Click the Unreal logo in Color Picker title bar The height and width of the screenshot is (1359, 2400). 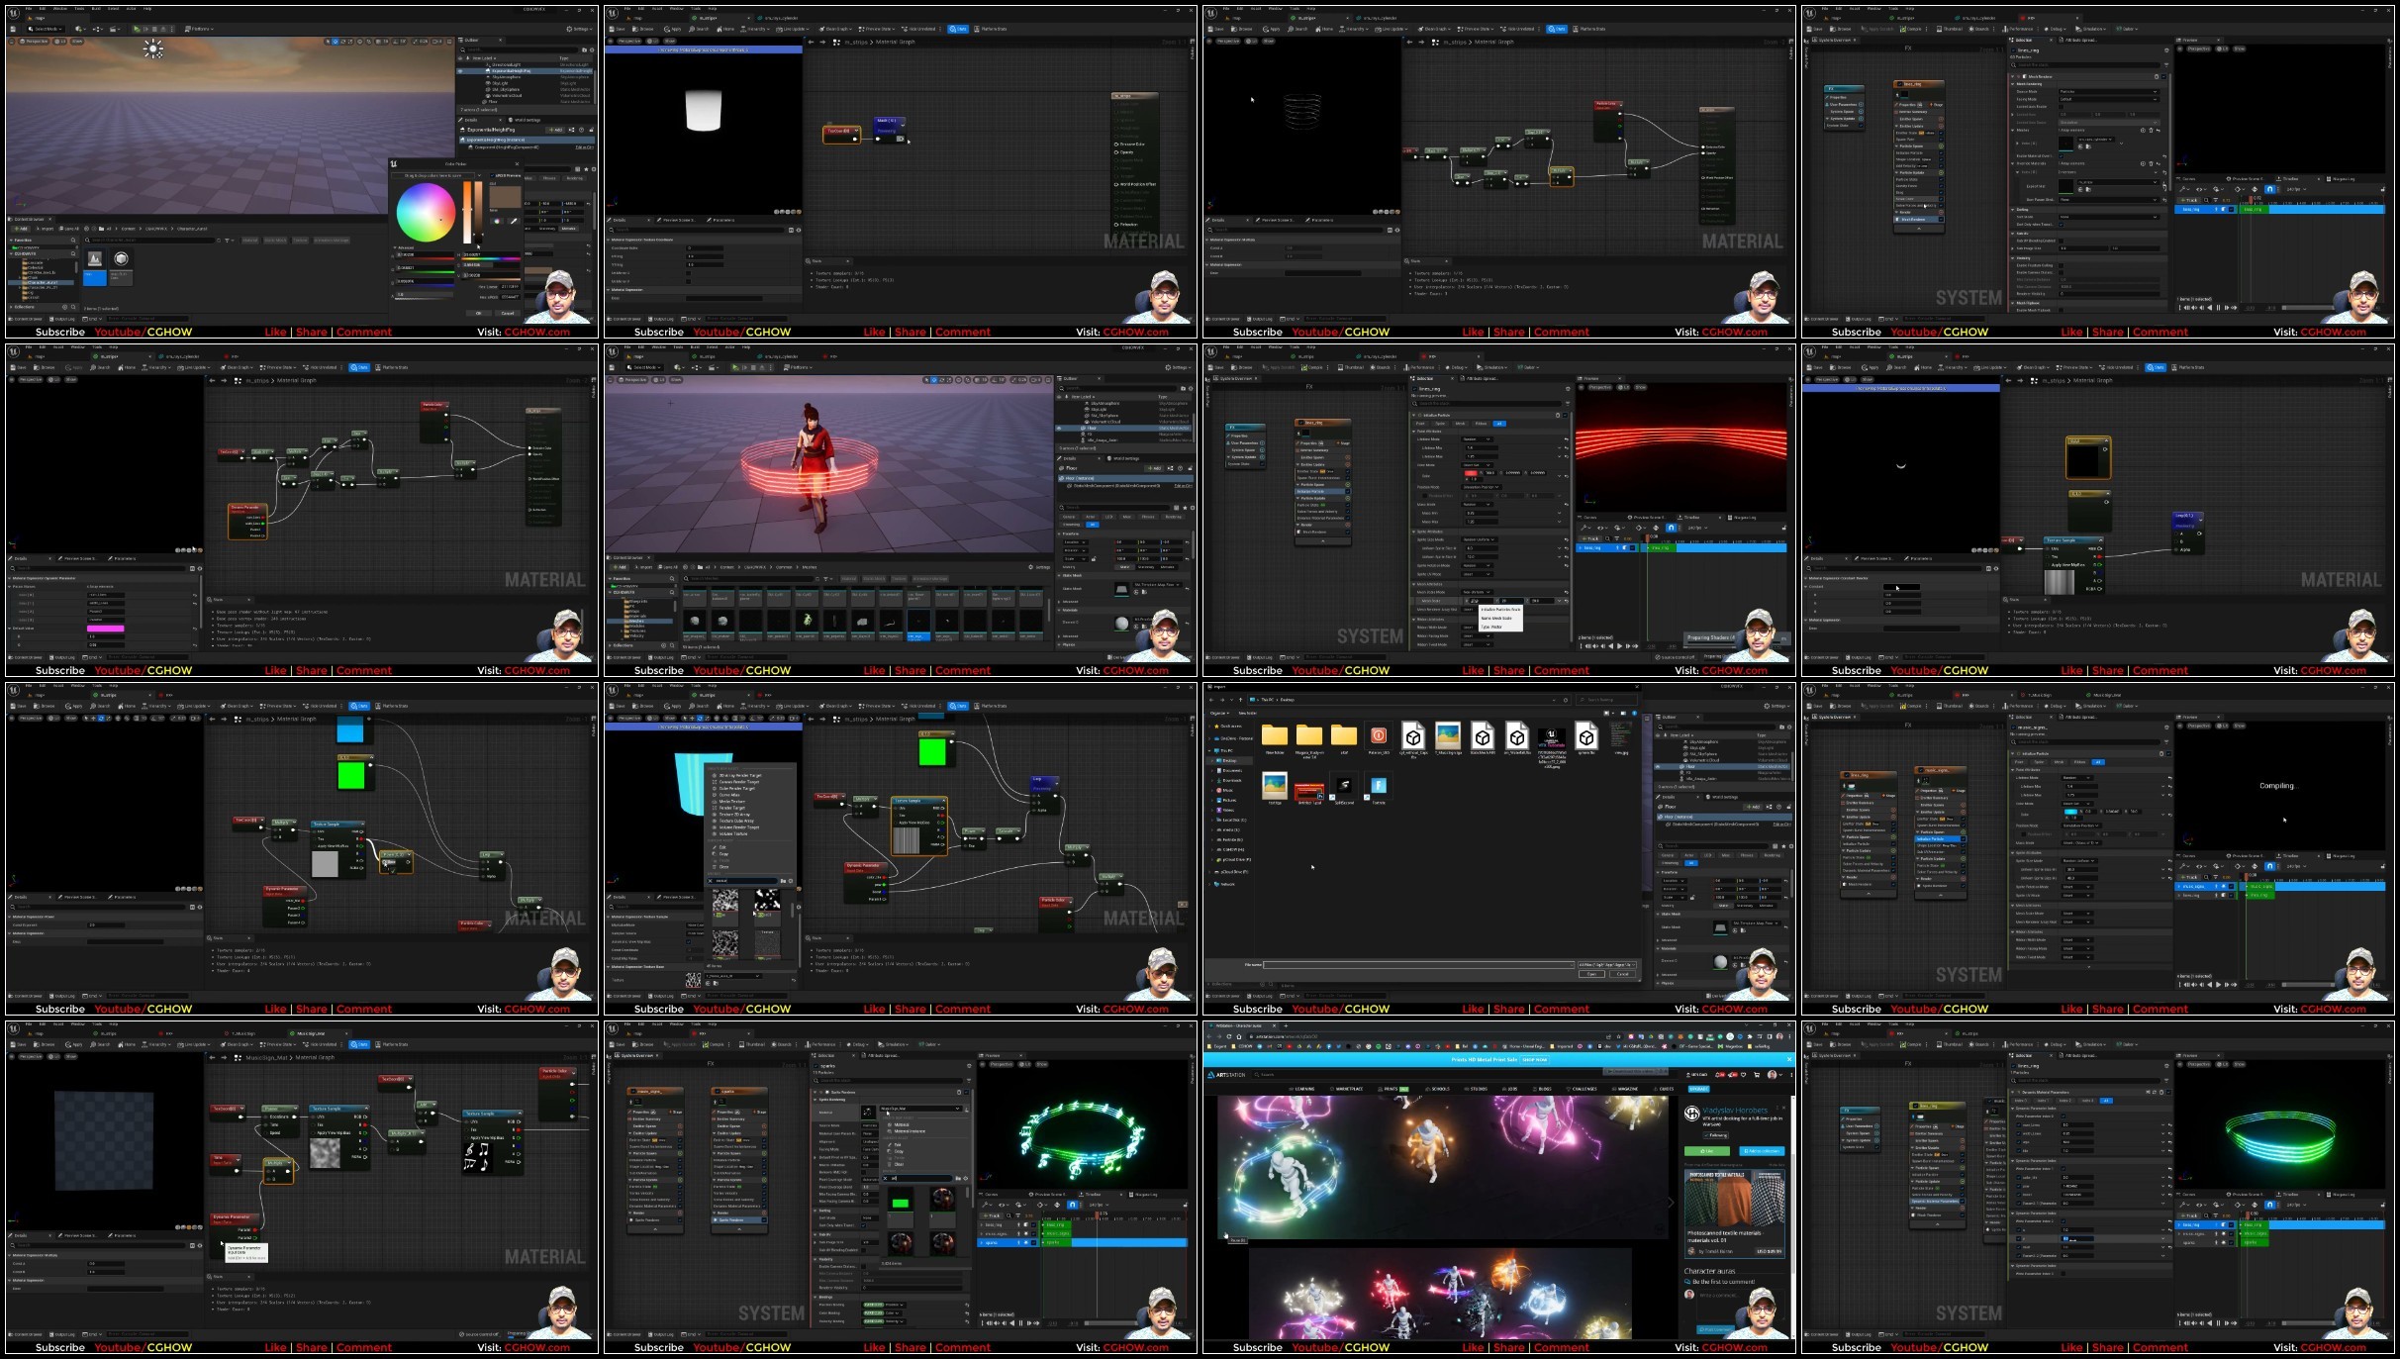coord(394,164)
